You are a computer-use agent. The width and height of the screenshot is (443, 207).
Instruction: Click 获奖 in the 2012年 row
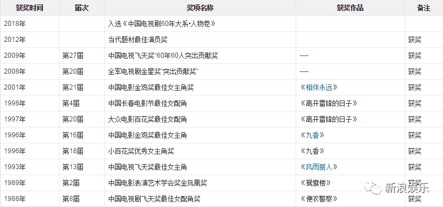(414, 40)
